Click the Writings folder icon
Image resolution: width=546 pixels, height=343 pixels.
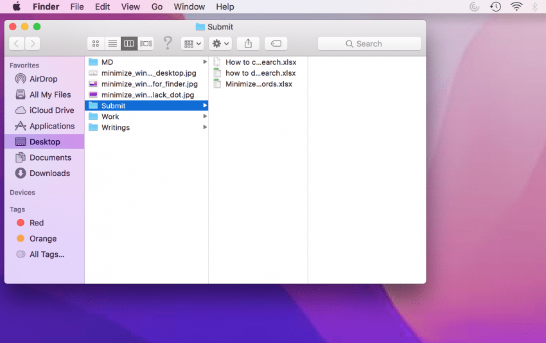tap(93, 127)
